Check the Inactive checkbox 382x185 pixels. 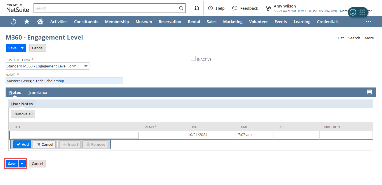point(193,59)
